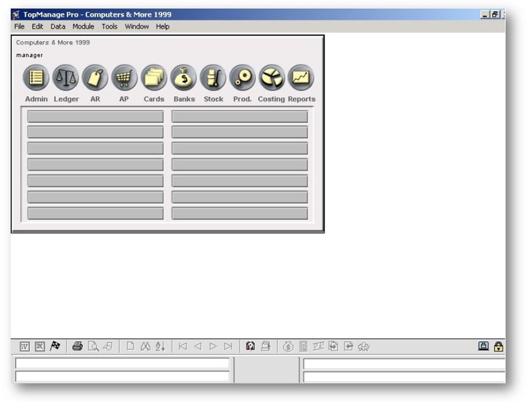527x402 pixels.
Task: Toggle the blue padlock lock icon
Action: pyautogui.click(x=484, y=346)
